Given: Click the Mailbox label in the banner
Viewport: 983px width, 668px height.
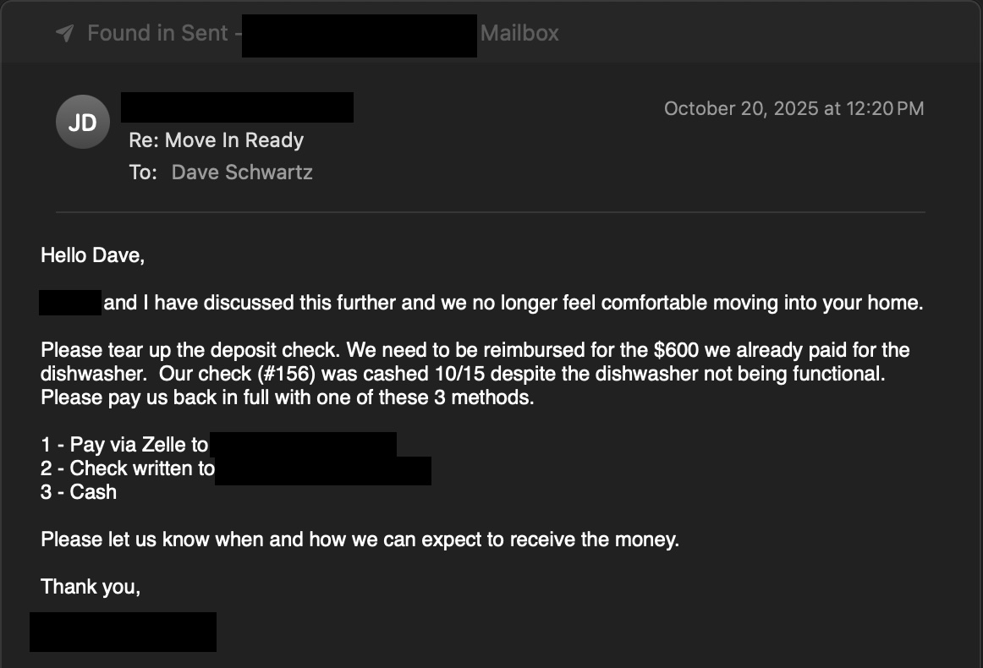Looking at the screenshot, I should click(519, 33).
